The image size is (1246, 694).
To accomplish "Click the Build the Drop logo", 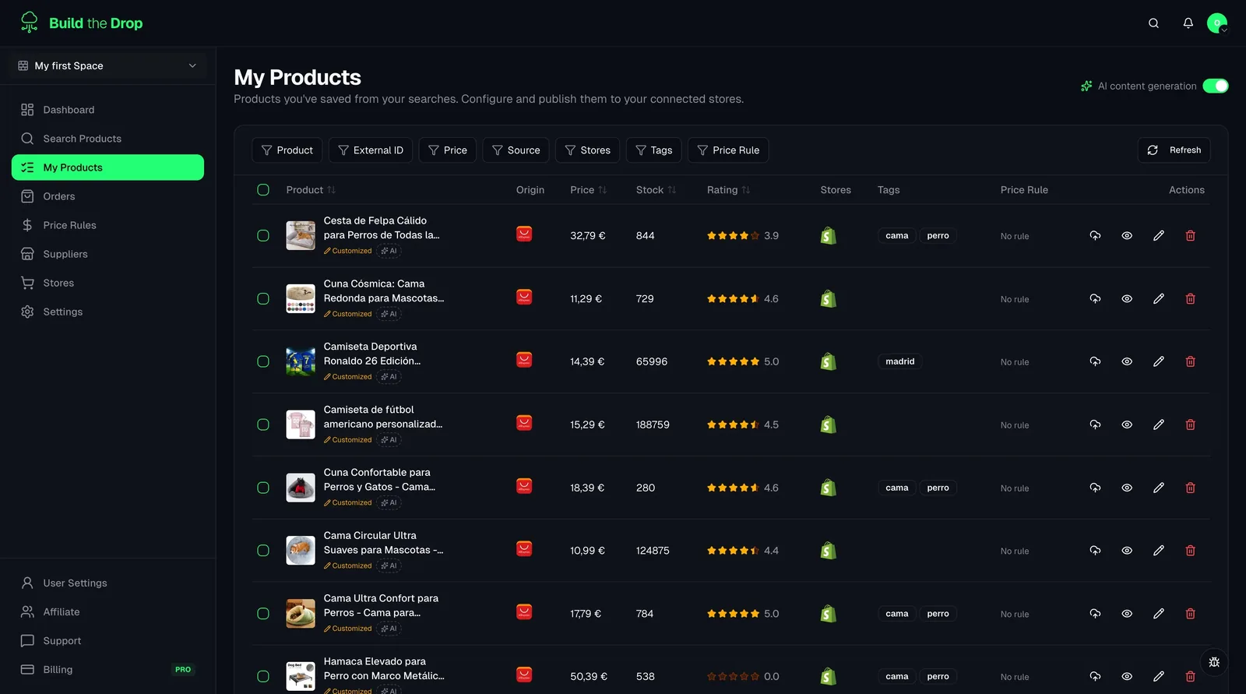I will click(81, 23).
